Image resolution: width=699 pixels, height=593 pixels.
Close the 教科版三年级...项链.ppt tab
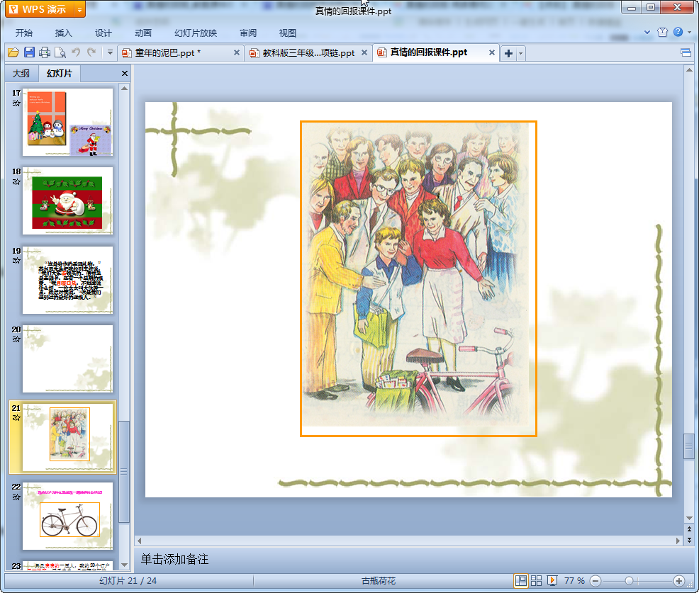pos(364,52)
